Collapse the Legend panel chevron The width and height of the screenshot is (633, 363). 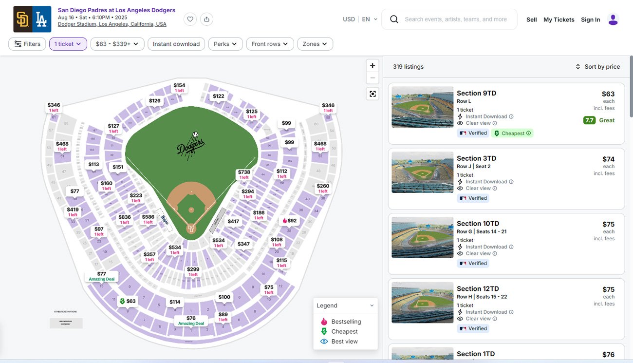click(372, 306)
